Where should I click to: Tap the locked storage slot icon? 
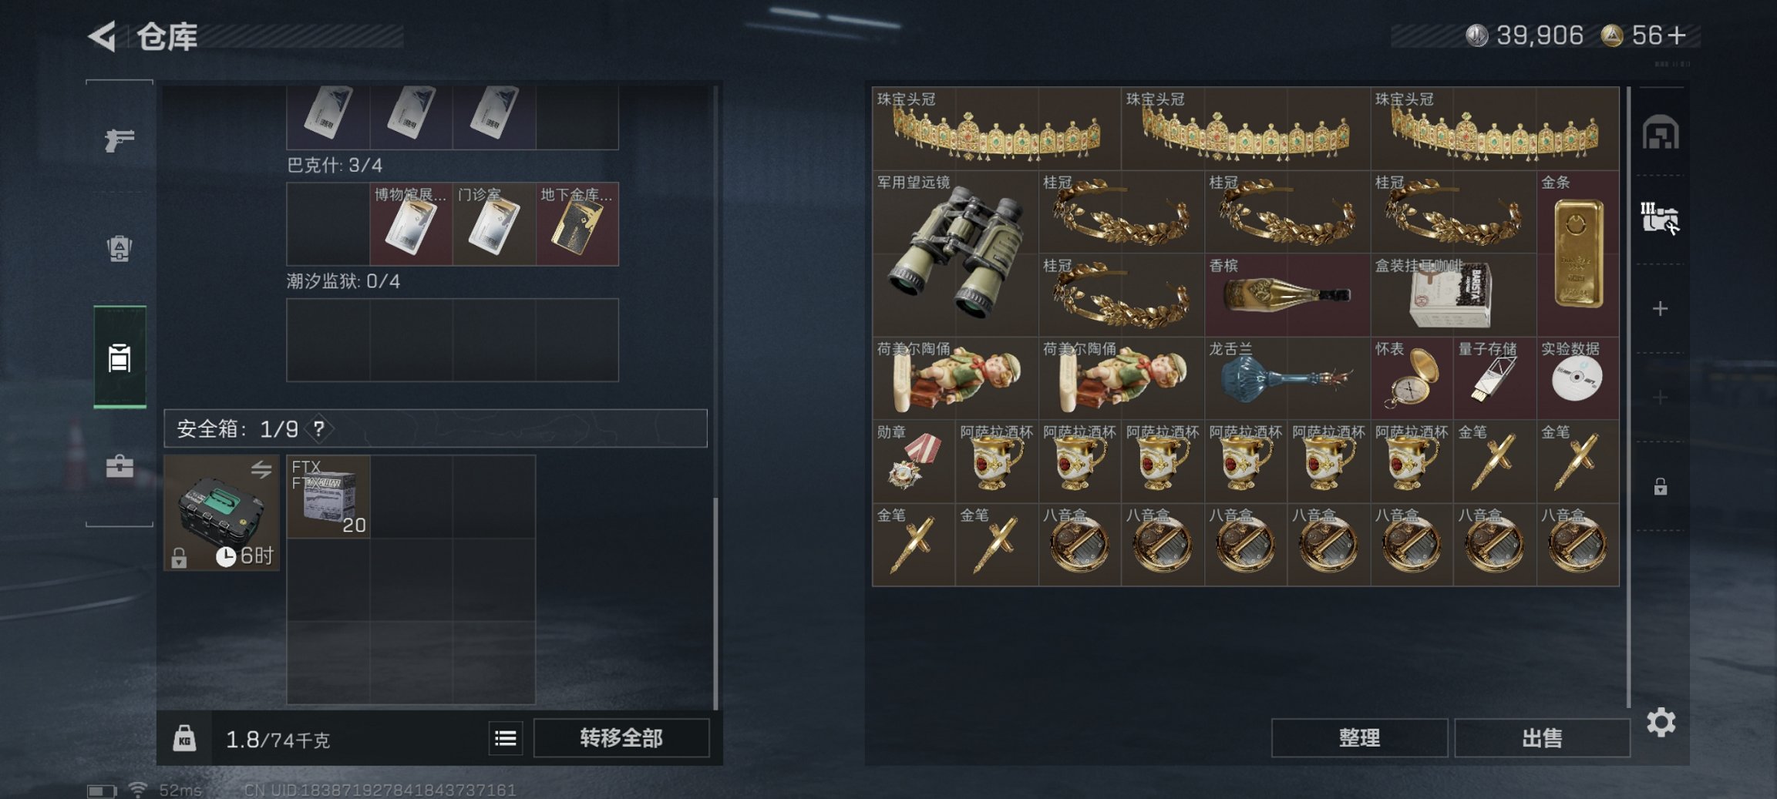click(x=1661, y=486)
